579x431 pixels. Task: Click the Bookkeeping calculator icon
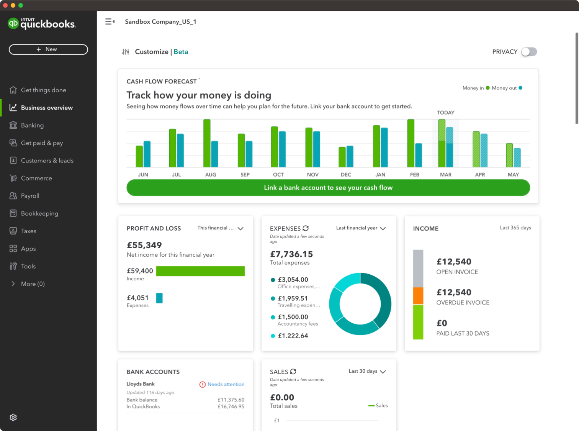coord(13,213)
